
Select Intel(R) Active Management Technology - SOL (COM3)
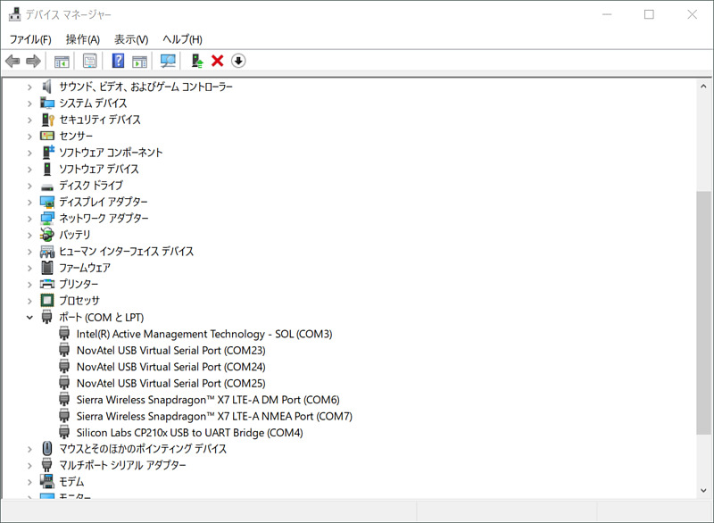[x=204, y=334]
